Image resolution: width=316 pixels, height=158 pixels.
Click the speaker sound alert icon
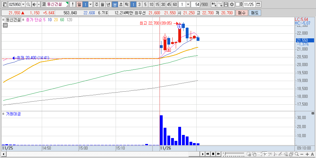pos(34,4)
